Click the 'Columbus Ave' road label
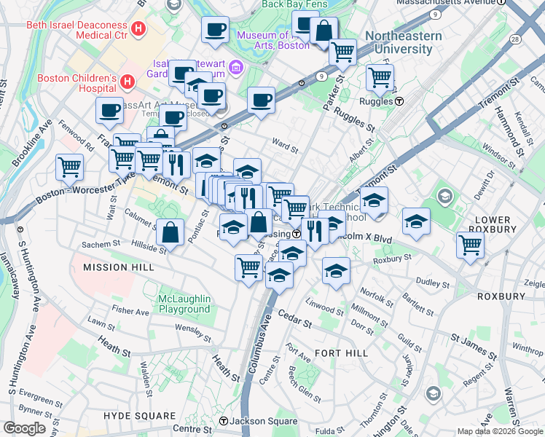545x437 pixels. pos(259,345)
